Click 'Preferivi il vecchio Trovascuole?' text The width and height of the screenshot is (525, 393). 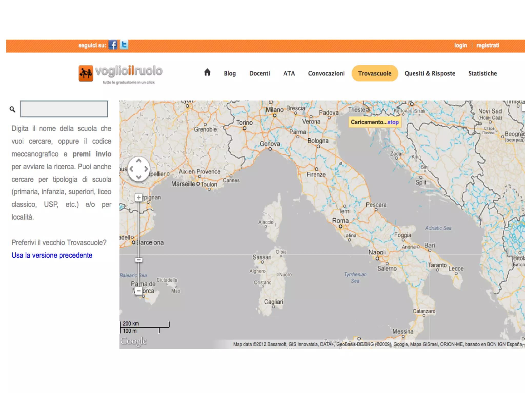click(x=59, y=243)
